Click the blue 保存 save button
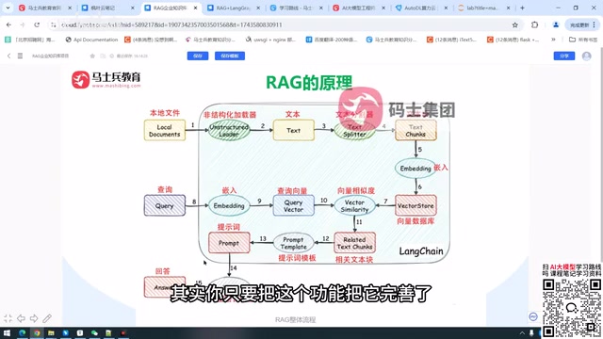The width and height of the screenshot is (603, 339). pyautogui.click(x=198, y=56)
